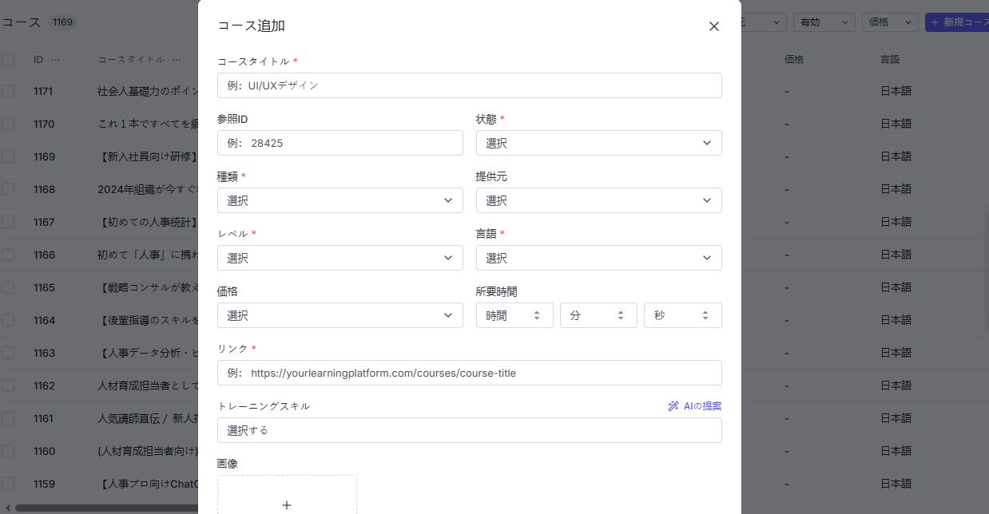The width and height of the screenshot is (989, 514).
Task: Check the checkbox for row 1163
Action: [x=8, y=353]
